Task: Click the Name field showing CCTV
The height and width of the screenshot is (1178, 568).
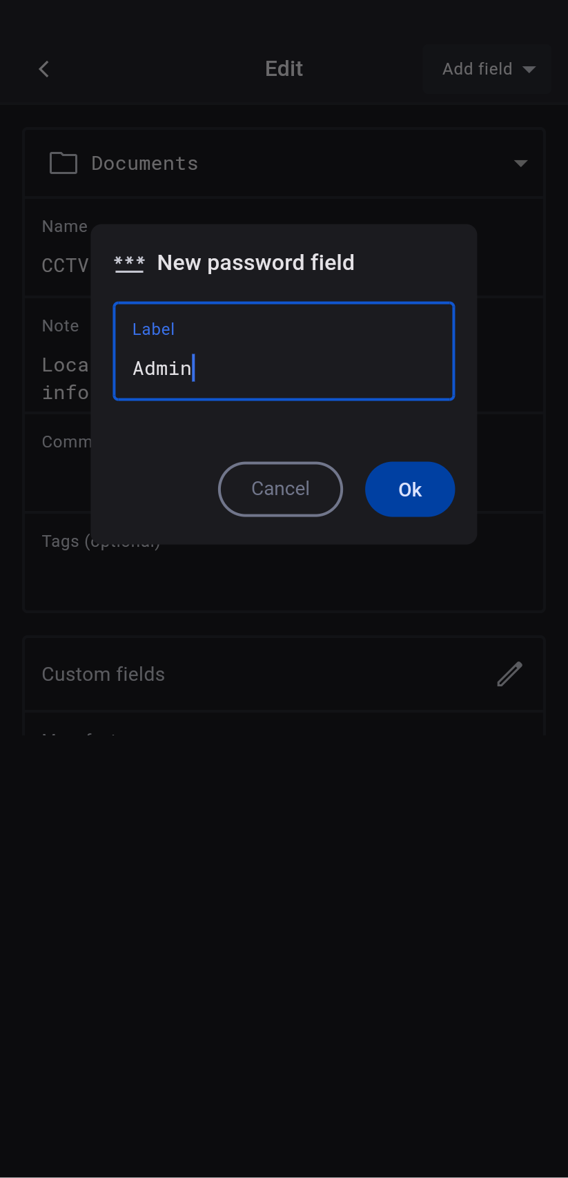Action: click(x=65, y=265)
